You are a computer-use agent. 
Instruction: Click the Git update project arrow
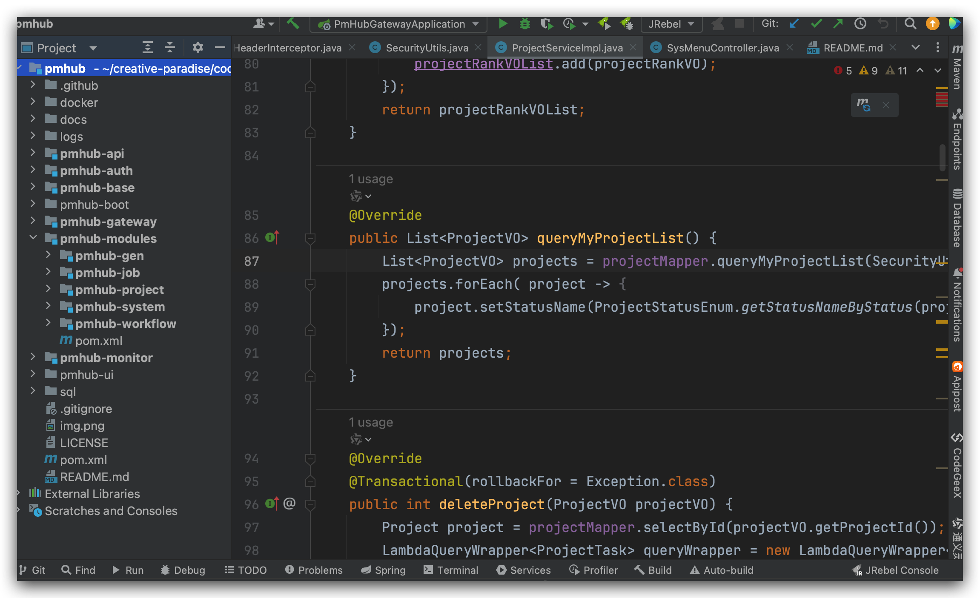794,24
